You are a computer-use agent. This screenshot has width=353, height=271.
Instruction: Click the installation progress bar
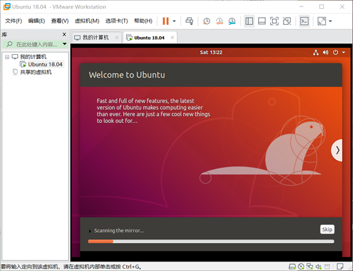211,241
